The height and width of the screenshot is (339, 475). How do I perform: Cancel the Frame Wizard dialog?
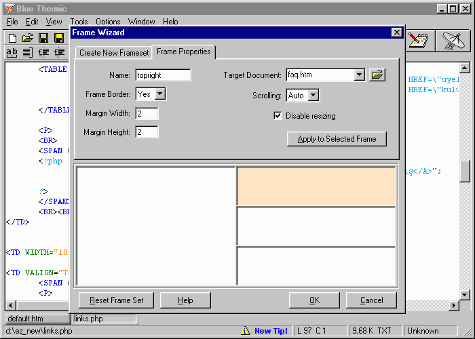(x=371, y=300)
